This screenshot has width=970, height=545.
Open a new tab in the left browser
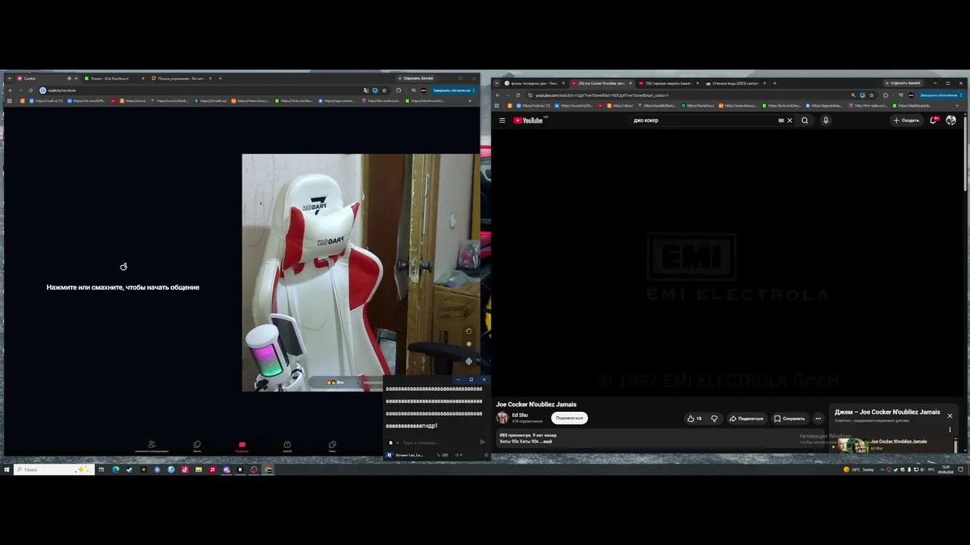pos(221,78)
